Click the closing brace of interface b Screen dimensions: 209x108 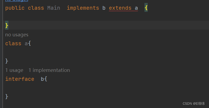[7, 96]
